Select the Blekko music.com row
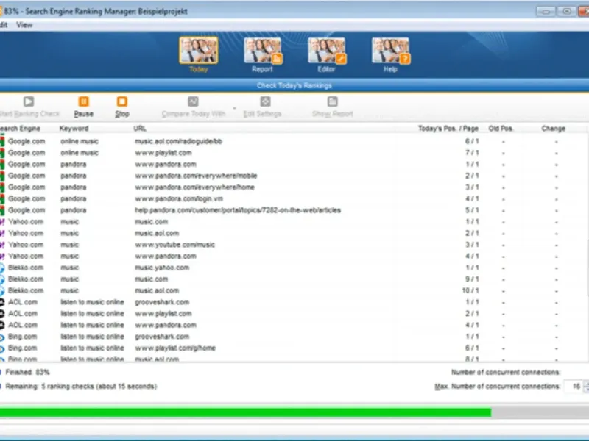 [293, 279]
